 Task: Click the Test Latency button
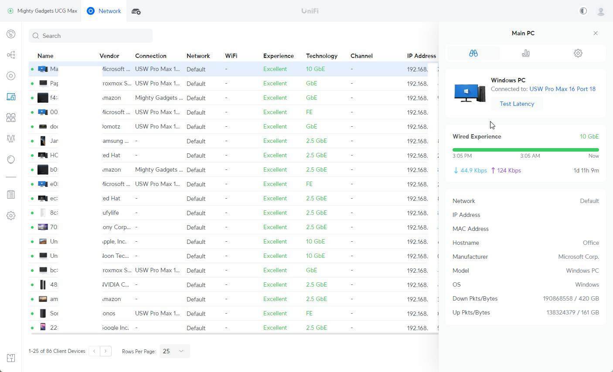(x=517, y=104)
